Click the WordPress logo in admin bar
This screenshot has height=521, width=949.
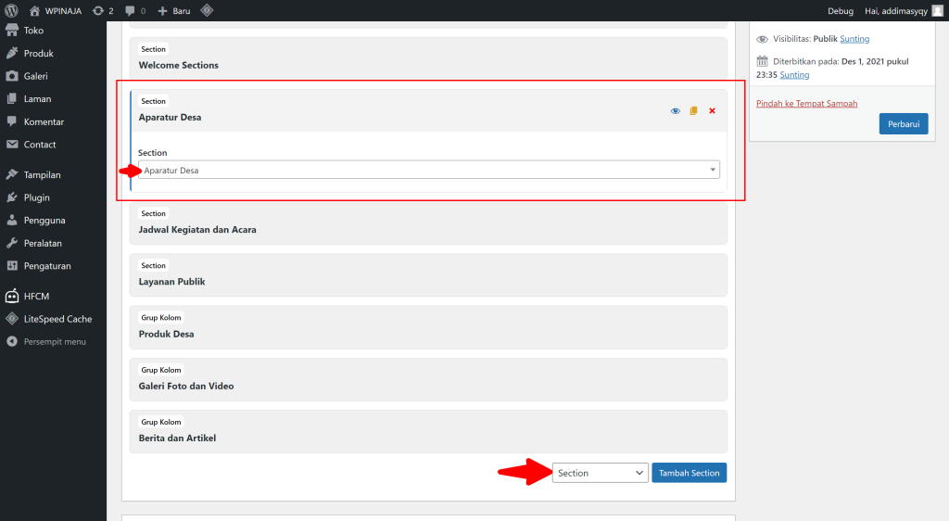point(11,10)
